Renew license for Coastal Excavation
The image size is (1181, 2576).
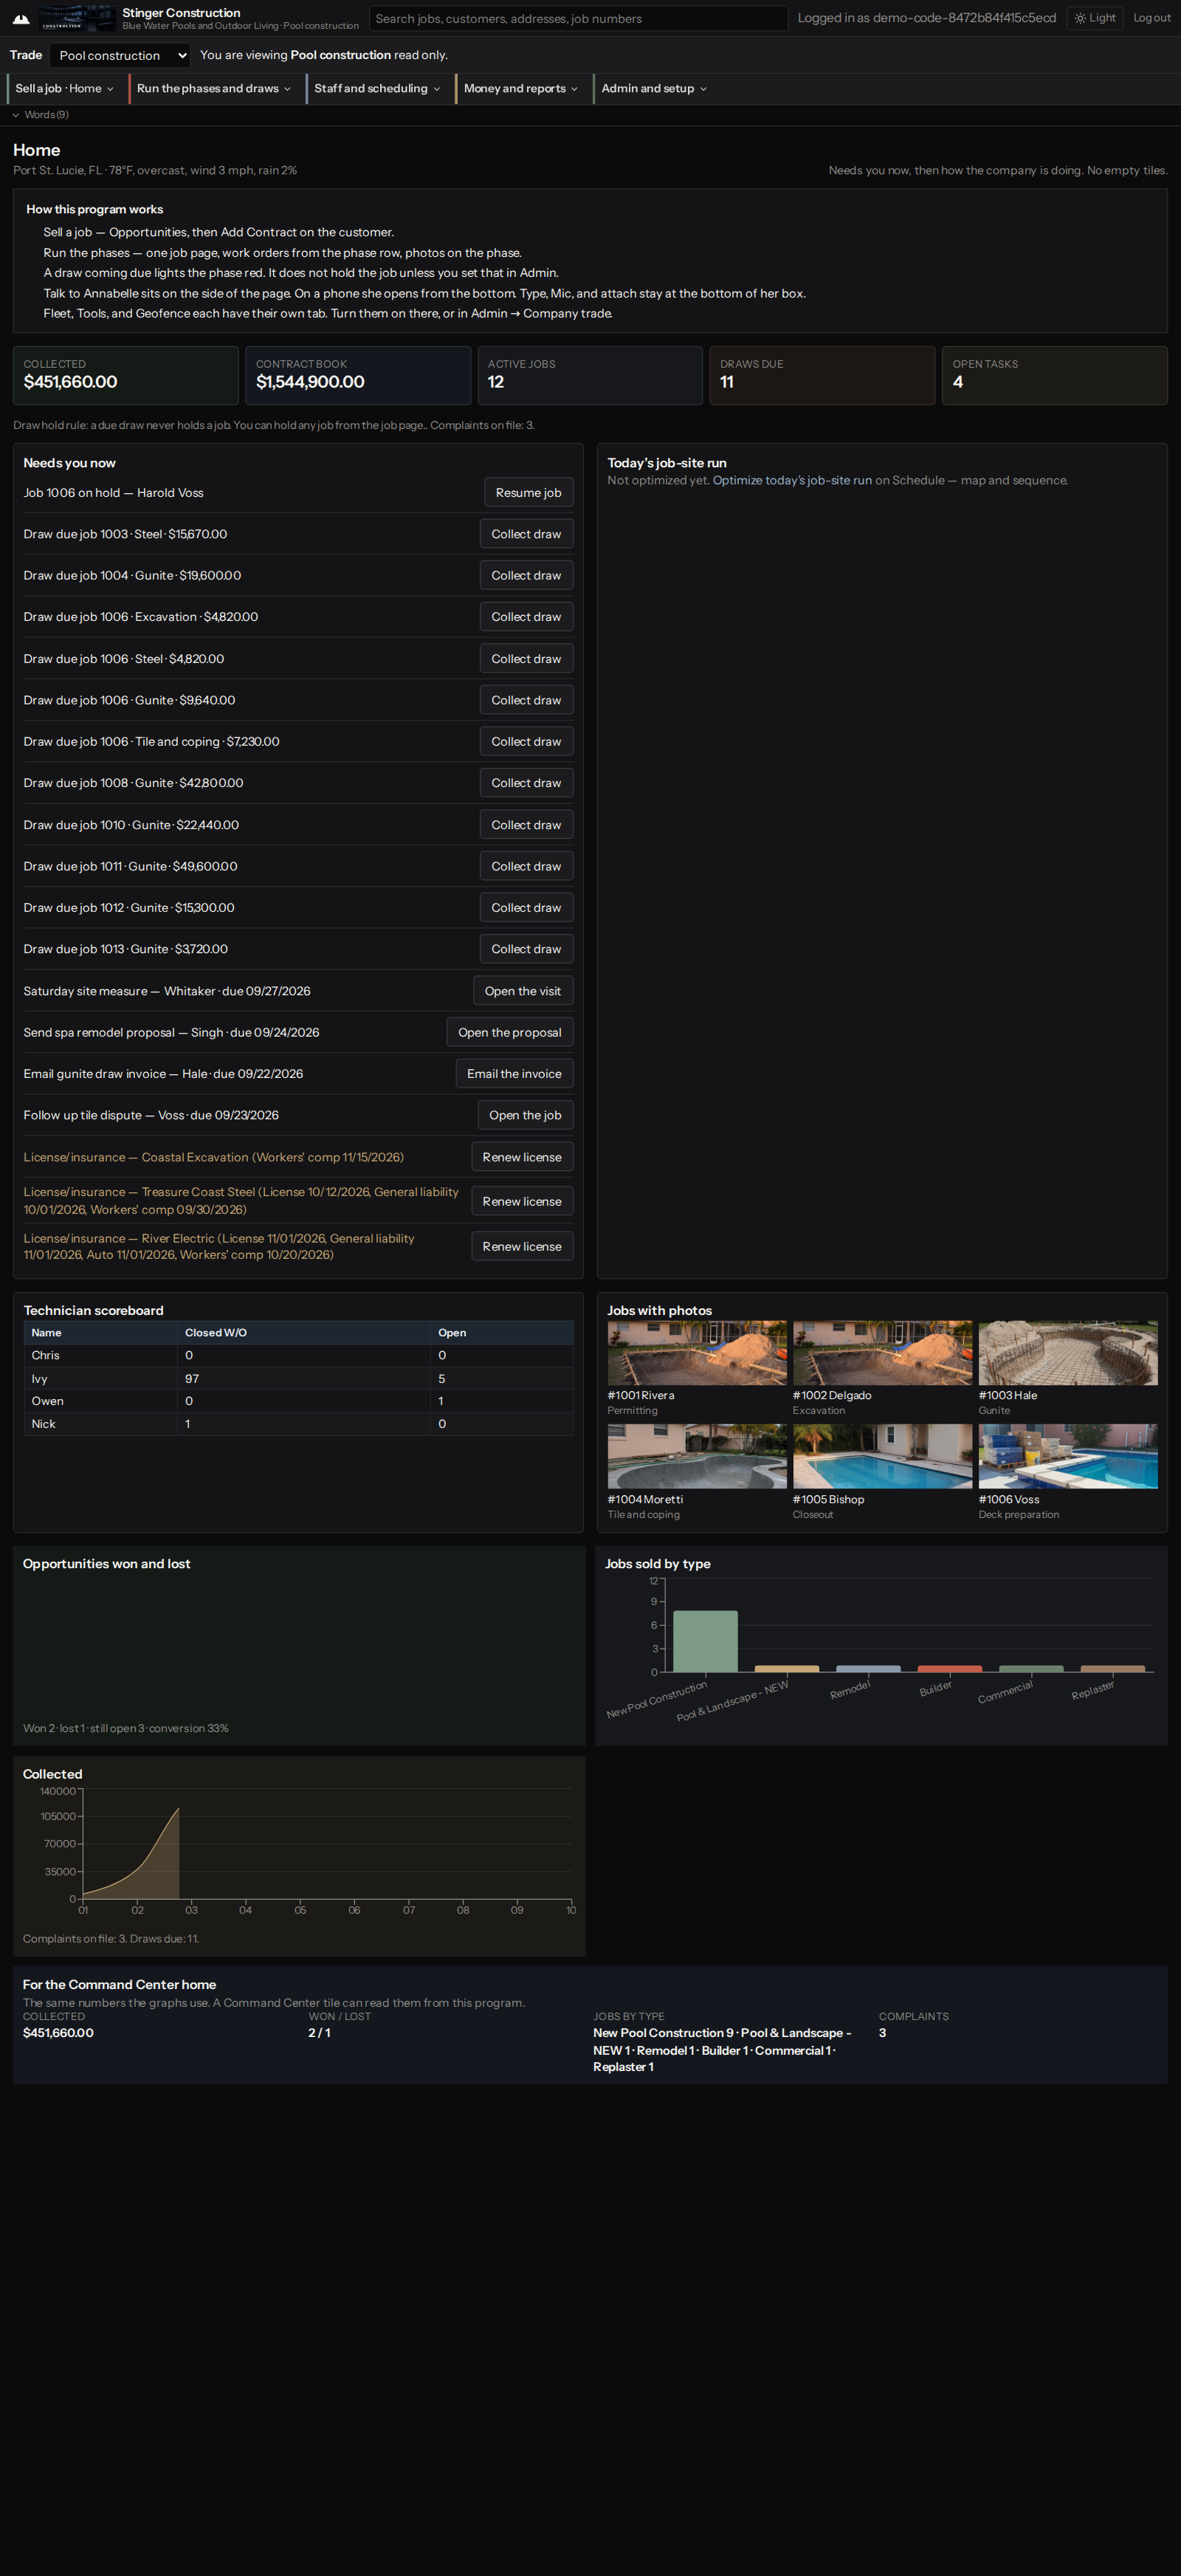point(522,1157)
